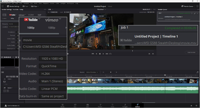Open the Workspace menu

[x=70, y=3]
